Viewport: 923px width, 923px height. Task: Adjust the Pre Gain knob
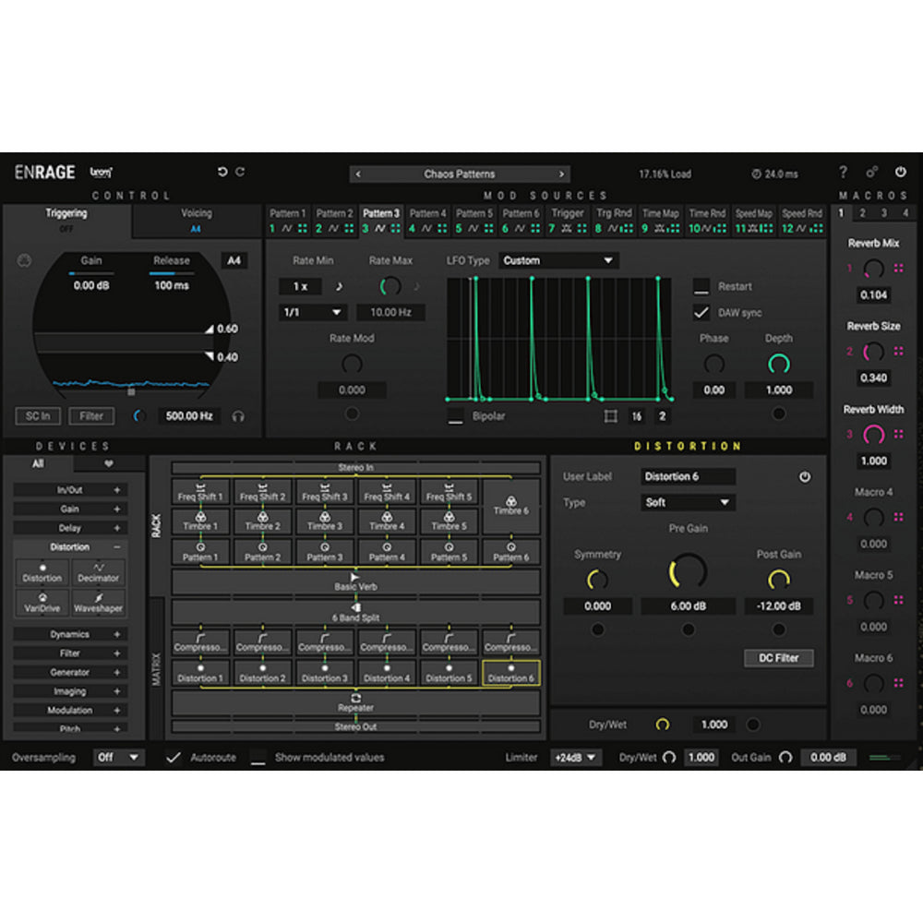688,571
